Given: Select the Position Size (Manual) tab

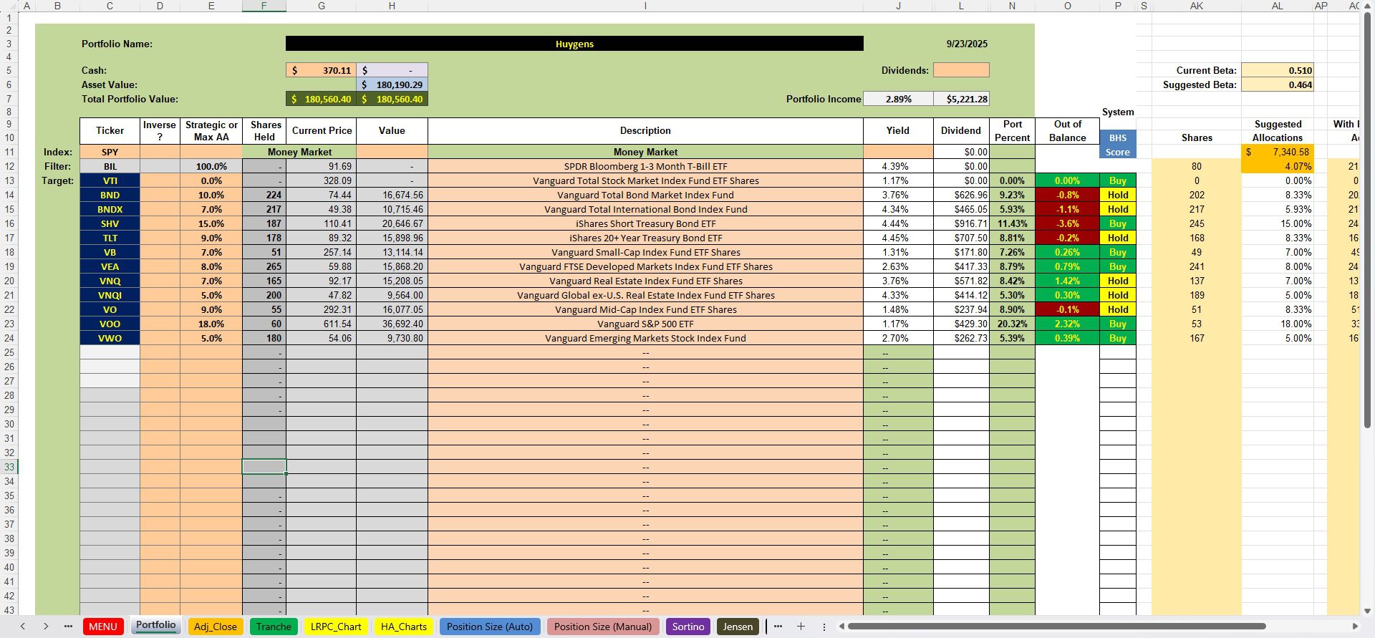Looking at the screenshot, I should 603,627.
